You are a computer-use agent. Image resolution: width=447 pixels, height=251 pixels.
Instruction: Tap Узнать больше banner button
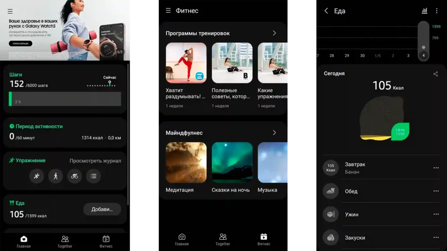point(21,44)
